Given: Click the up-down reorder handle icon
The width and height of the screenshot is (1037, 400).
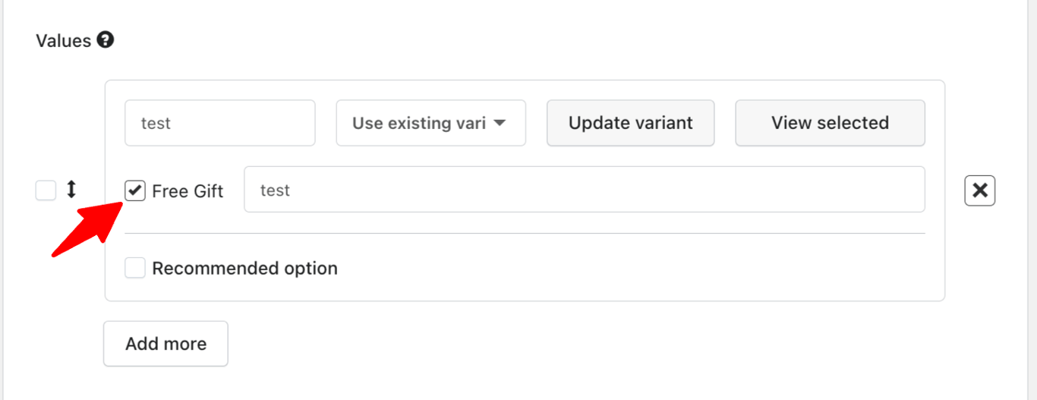Looking at the screenshot, I should [71, 190].
